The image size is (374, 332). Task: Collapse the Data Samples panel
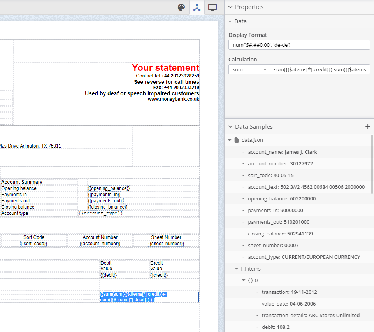229,126
